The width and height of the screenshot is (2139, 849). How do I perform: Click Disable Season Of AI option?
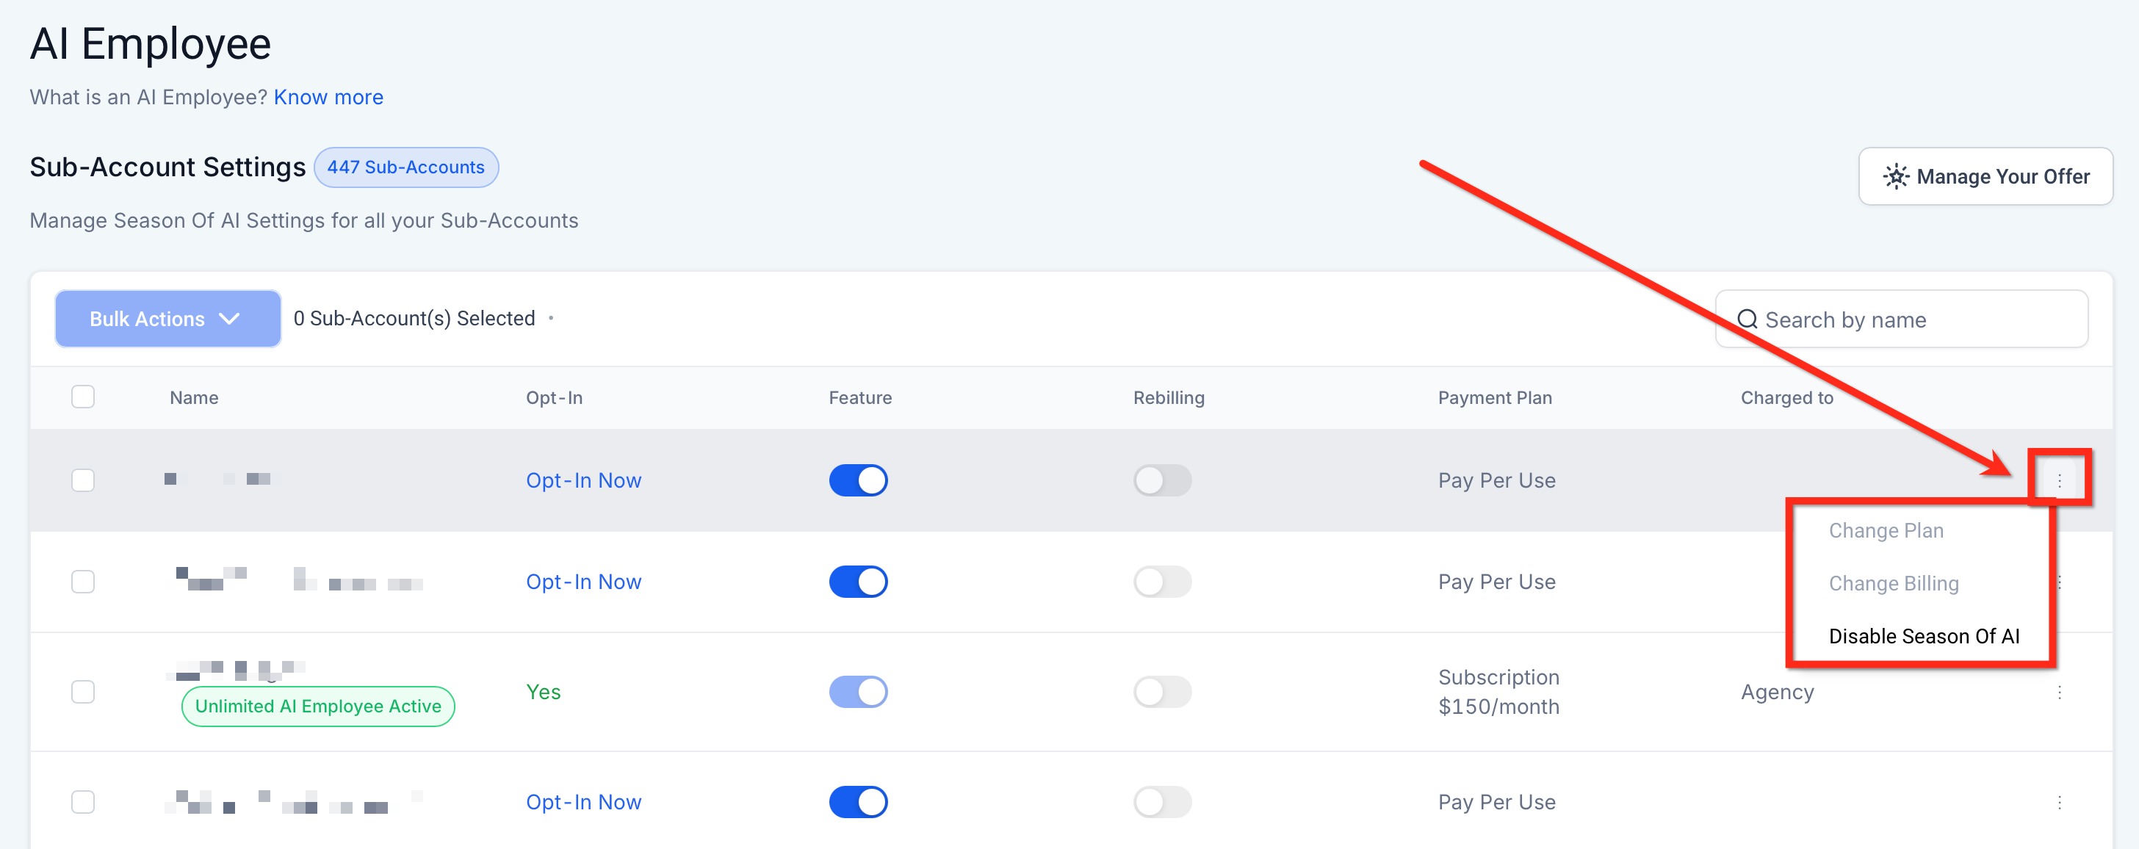tap(1923, 637)
